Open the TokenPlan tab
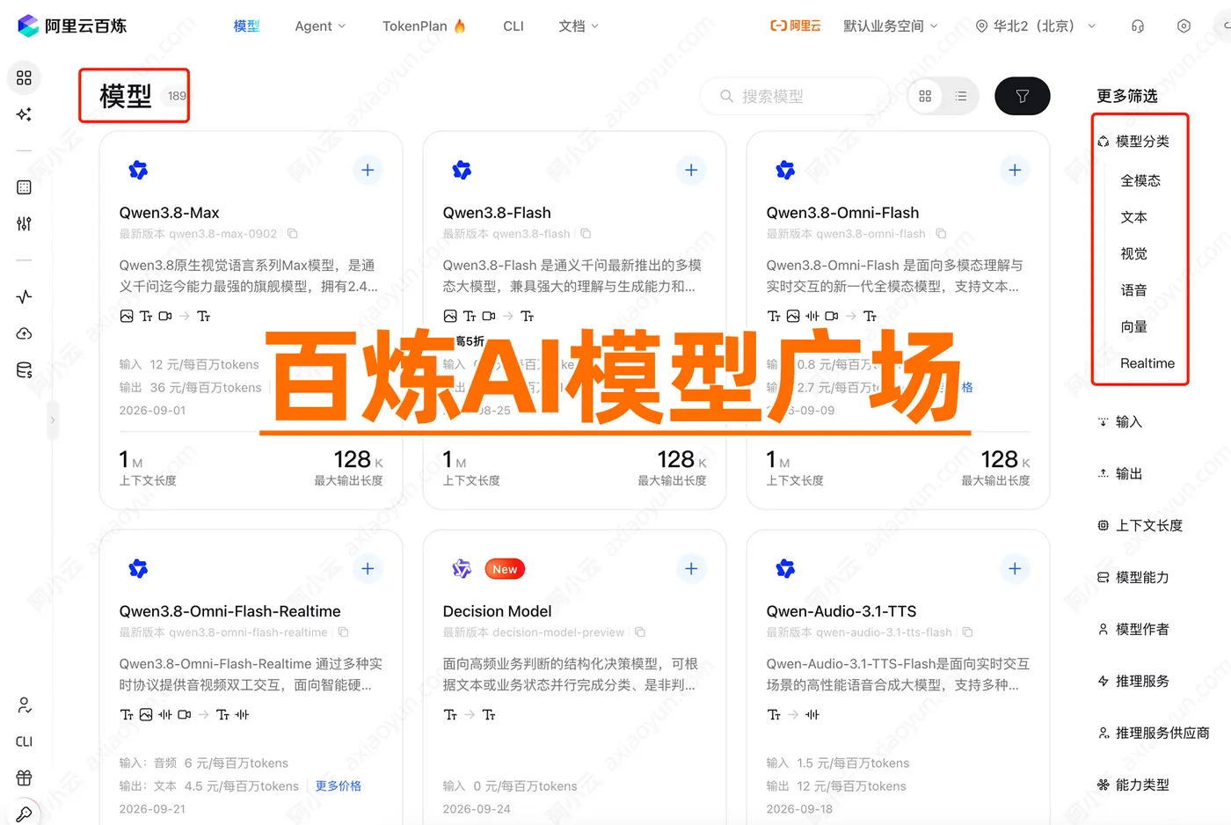The height and width of the screenshot is (825, 1231). [x=424, y=26]
